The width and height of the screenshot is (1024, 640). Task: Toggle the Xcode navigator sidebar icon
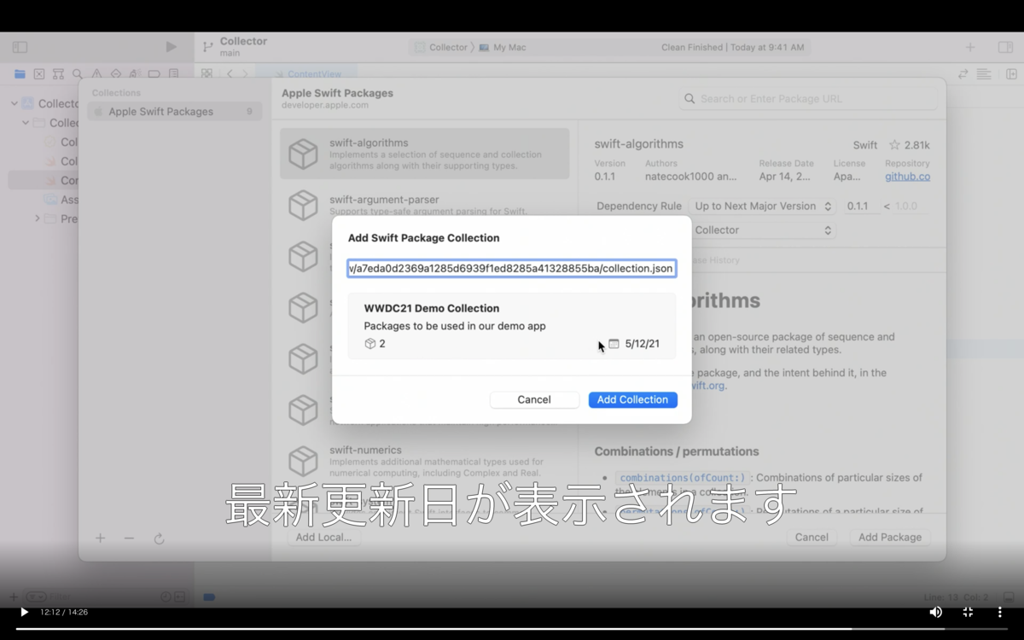[20, 47]
